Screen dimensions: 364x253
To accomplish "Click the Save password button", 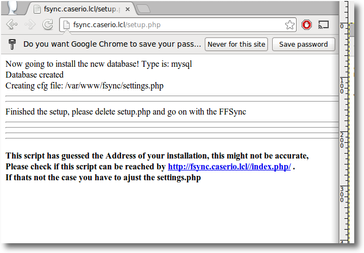I will click(303, 45).
